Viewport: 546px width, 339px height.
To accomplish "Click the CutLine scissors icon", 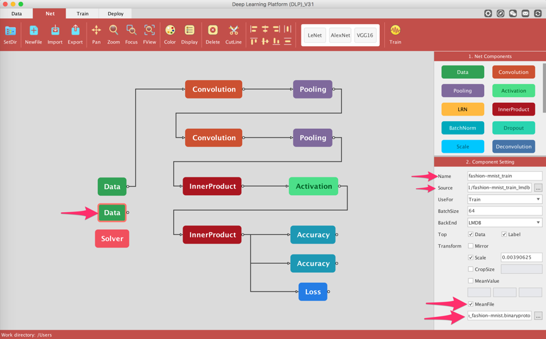I will point(233,31).
